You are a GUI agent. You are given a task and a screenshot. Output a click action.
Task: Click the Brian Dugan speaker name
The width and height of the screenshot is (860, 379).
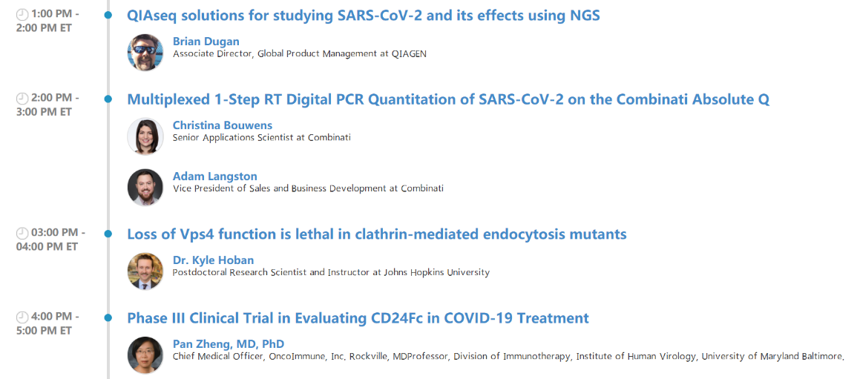point(206,42)
